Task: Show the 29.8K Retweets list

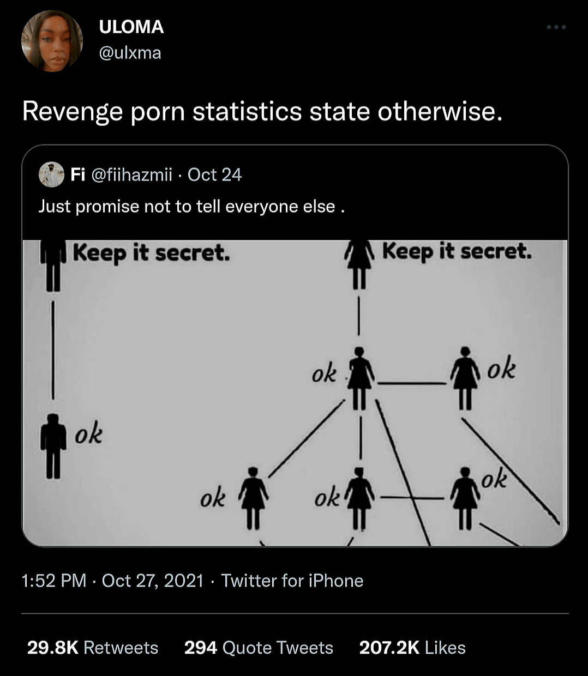Action: 93,648
